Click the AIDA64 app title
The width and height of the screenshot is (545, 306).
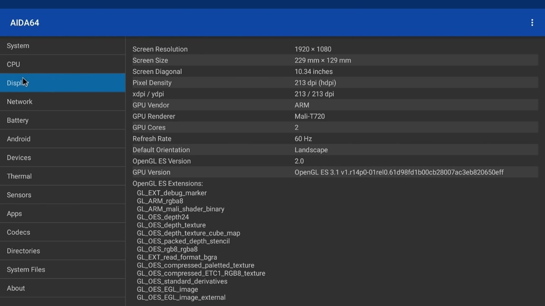tap(25, 23)
